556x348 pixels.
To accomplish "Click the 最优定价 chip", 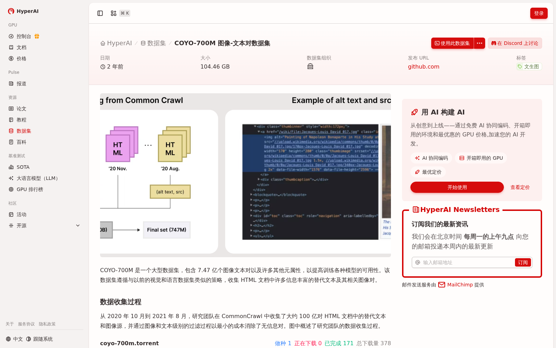I will (x=428, y=172).
